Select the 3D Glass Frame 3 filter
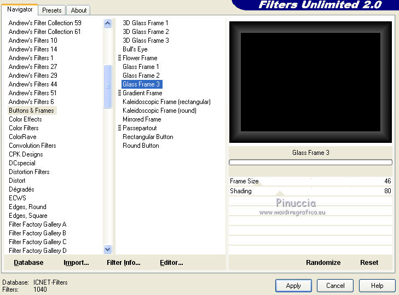399x295 pixels. click(x=146, y=40)
